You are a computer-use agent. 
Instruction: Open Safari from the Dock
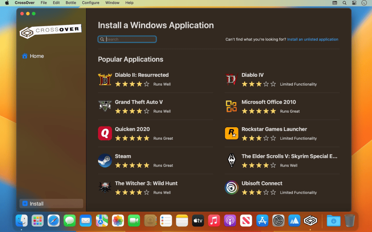[54, 221]
